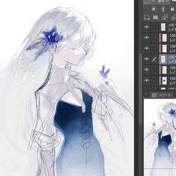Create a new layer folder

[156, 18]
